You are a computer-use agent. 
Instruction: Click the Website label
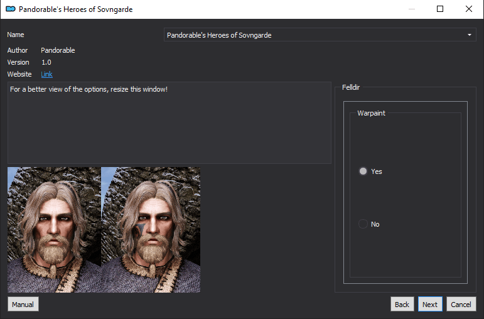coord(19,74)
